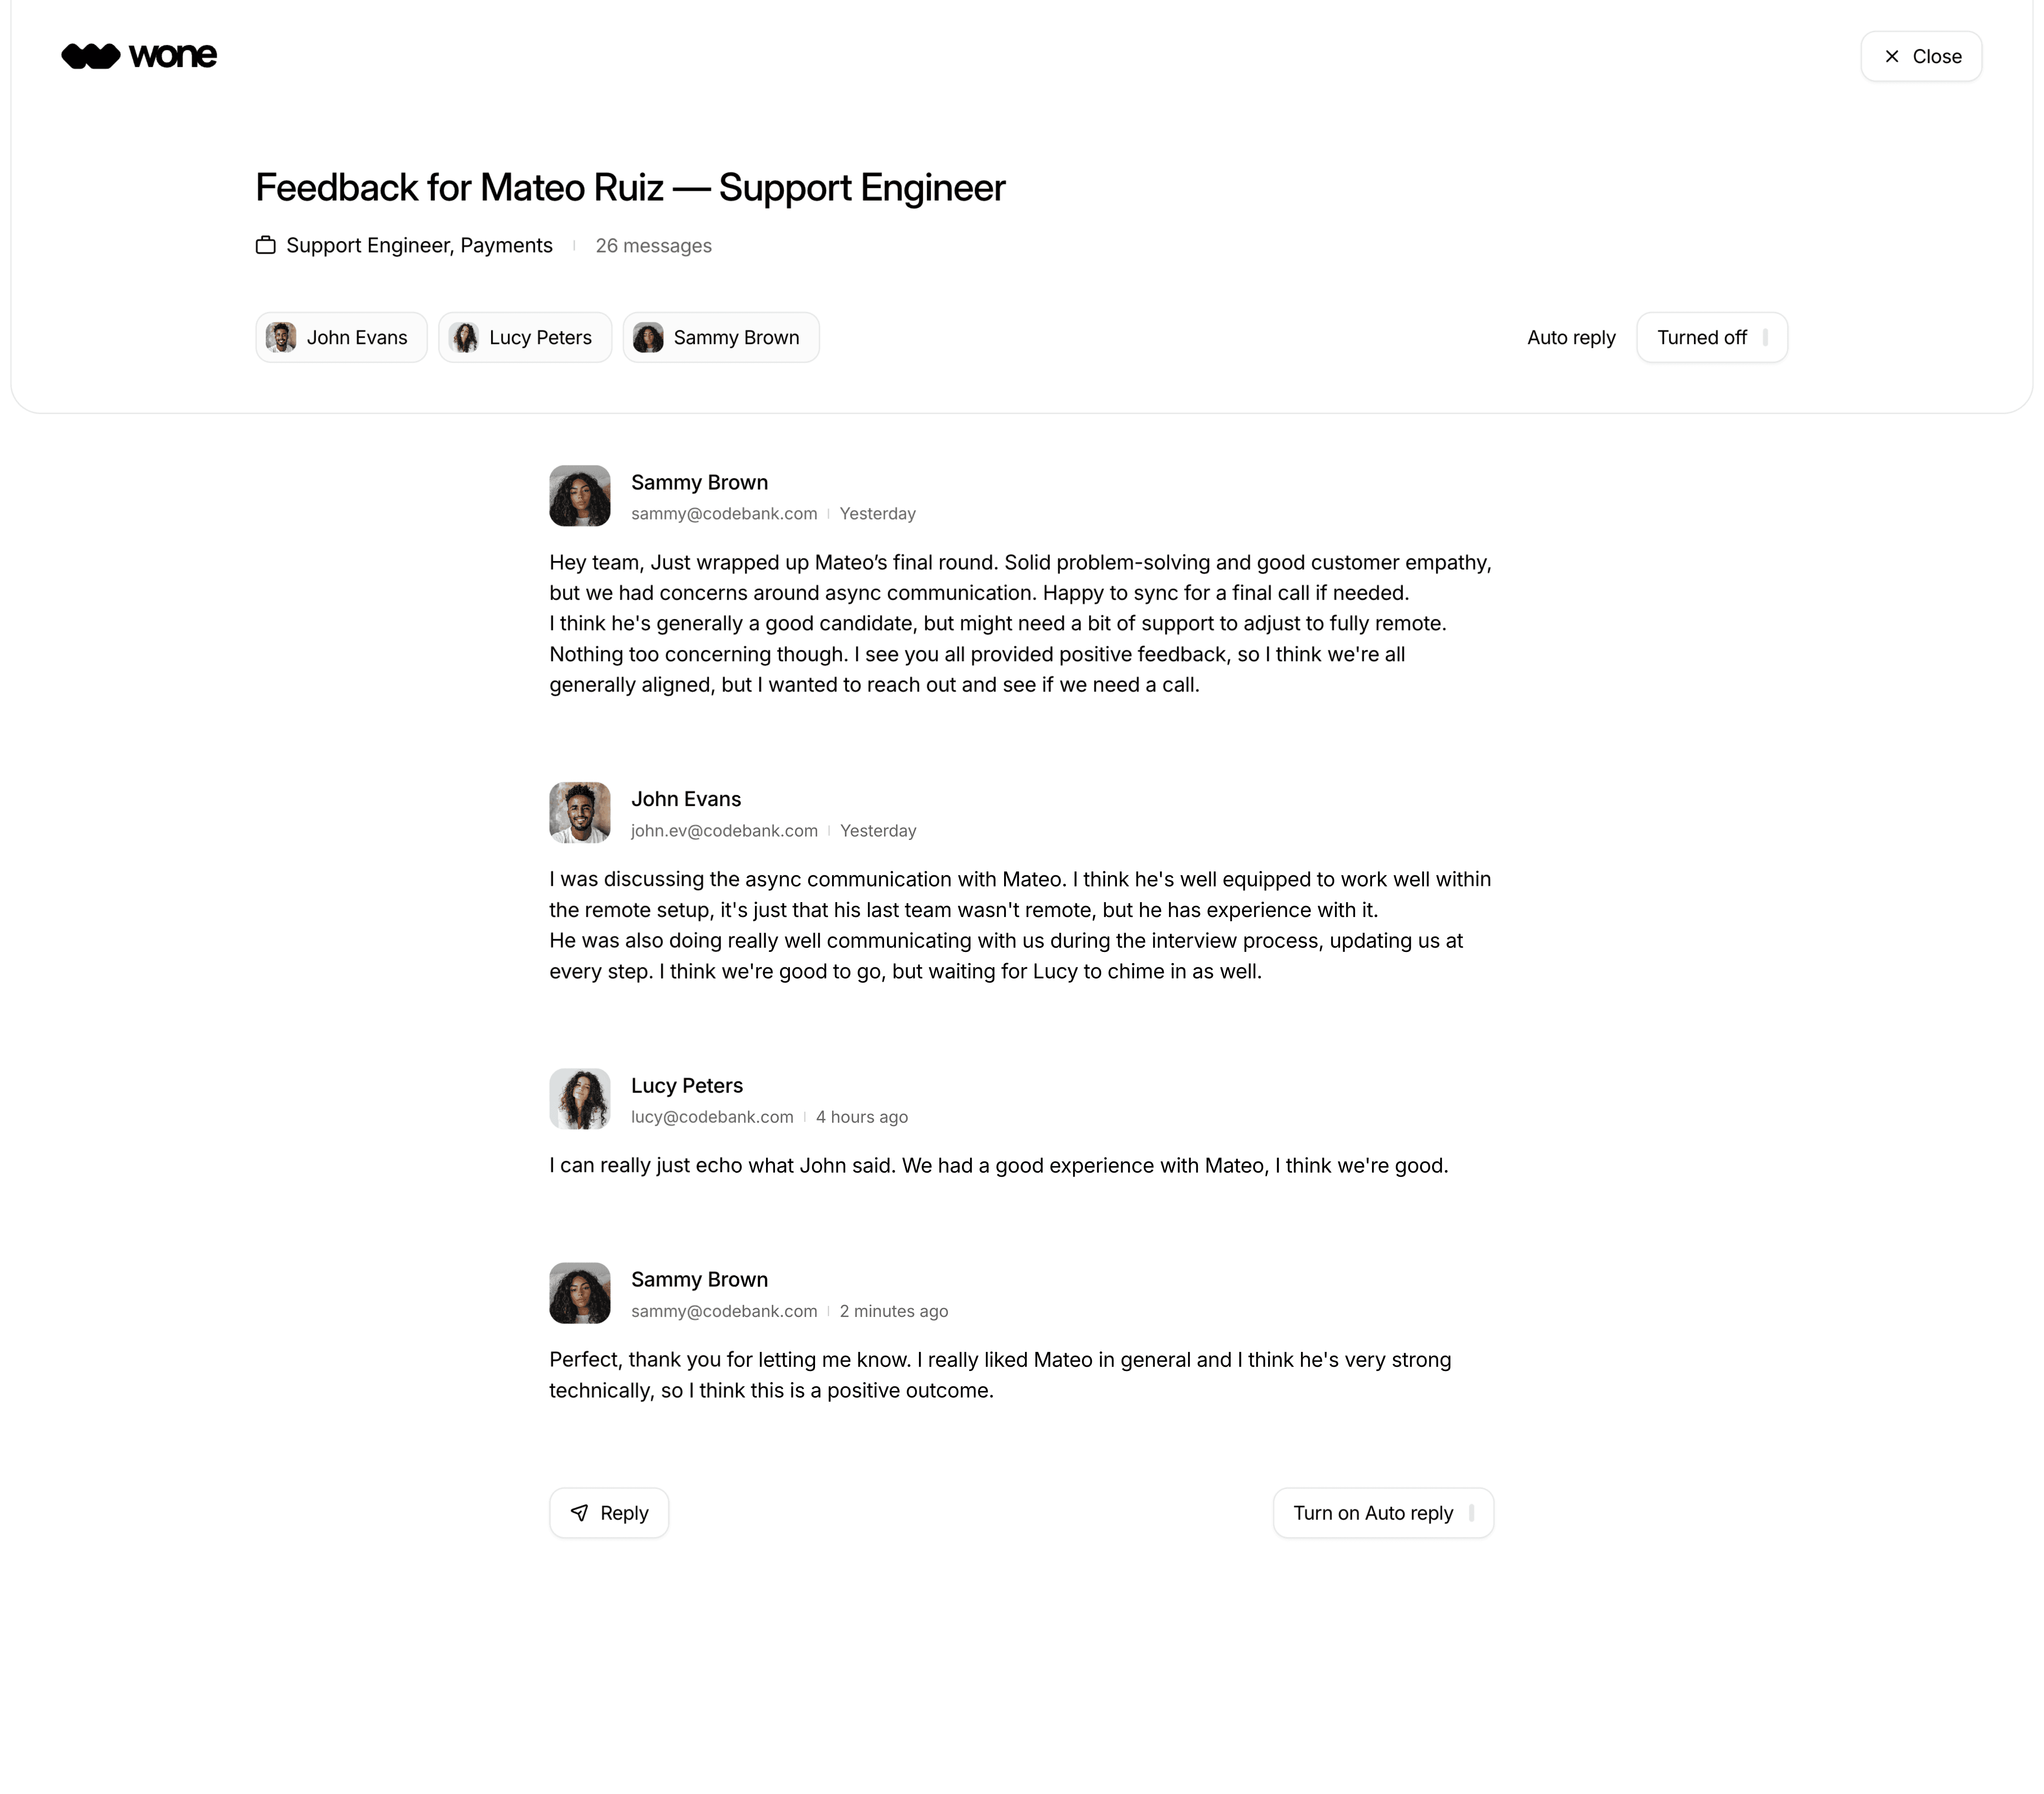Screen dimensions: 2044x1794
Task: Click the Reply button
Action: (x=609, y=1512)
